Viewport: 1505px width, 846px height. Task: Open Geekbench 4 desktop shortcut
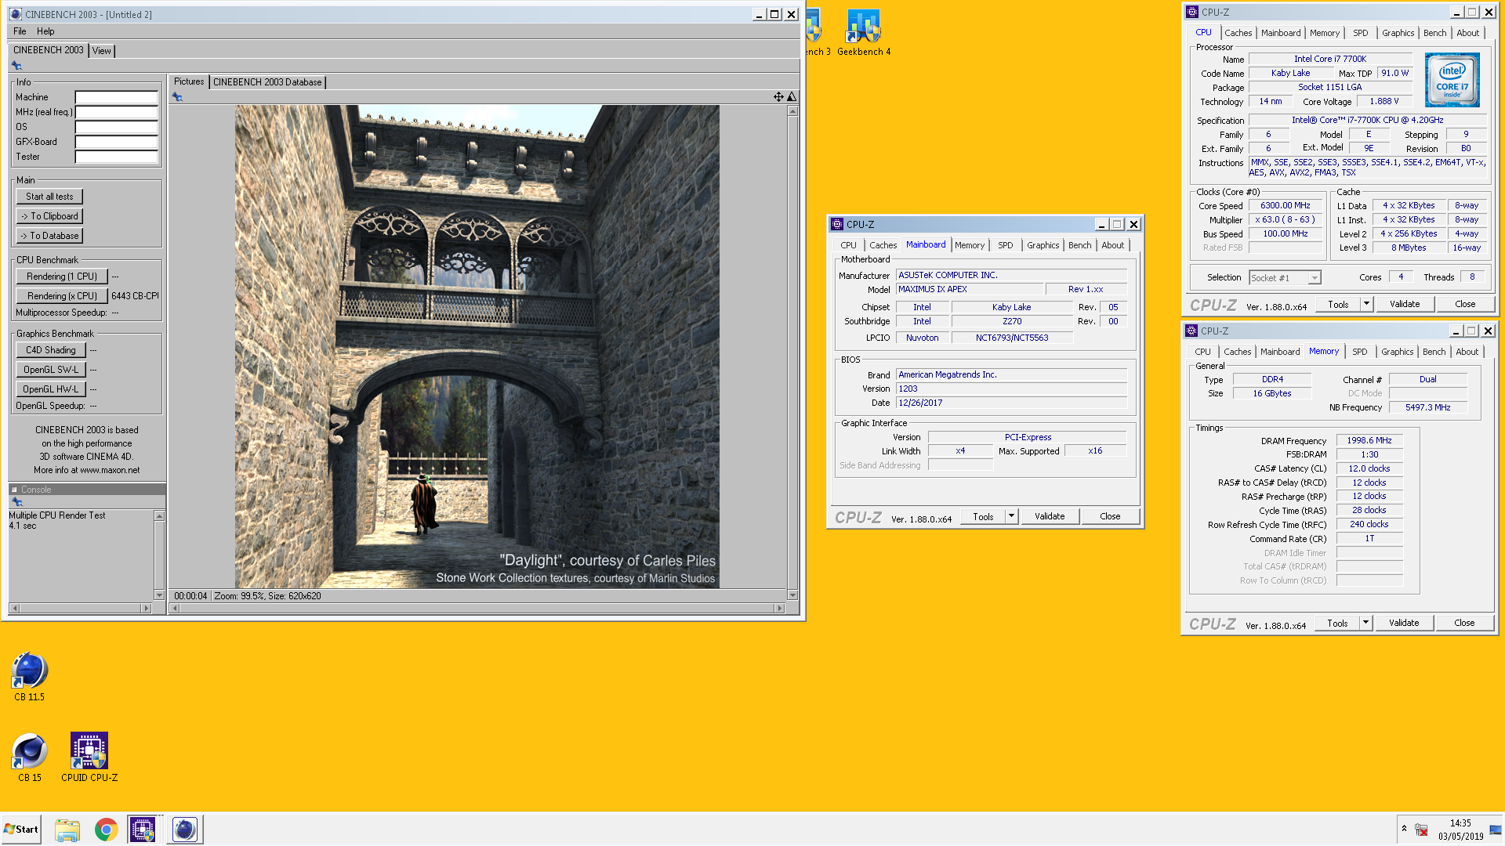click(x=864, y=32)
